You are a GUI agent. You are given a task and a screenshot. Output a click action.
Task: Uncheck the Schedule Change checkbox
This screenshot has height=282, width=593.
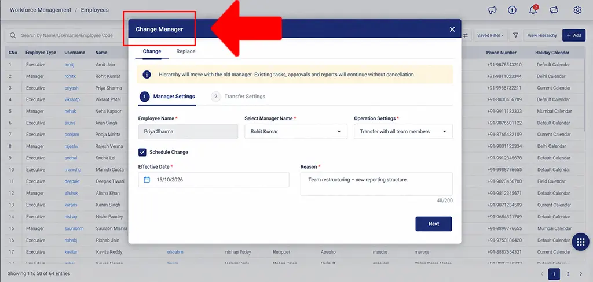[142, 152]
